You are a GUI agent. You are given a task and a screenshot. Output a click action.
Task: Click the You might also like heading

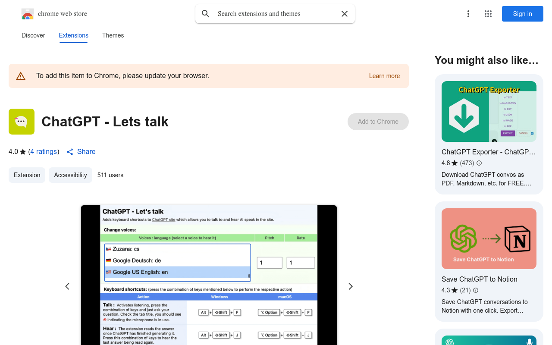pyautogui.click(x=486, y=60)
